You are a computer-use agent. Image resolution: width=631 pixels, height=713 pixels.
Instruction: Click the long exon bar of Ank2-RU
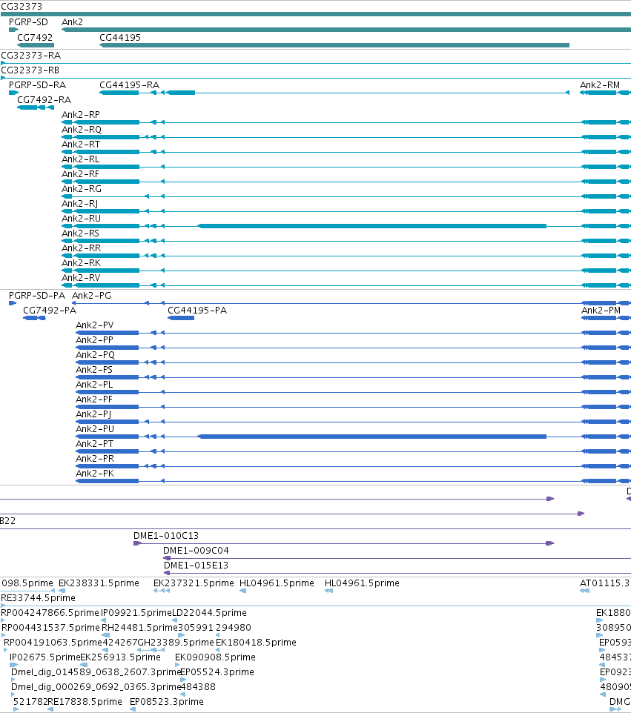coord(372,226)
